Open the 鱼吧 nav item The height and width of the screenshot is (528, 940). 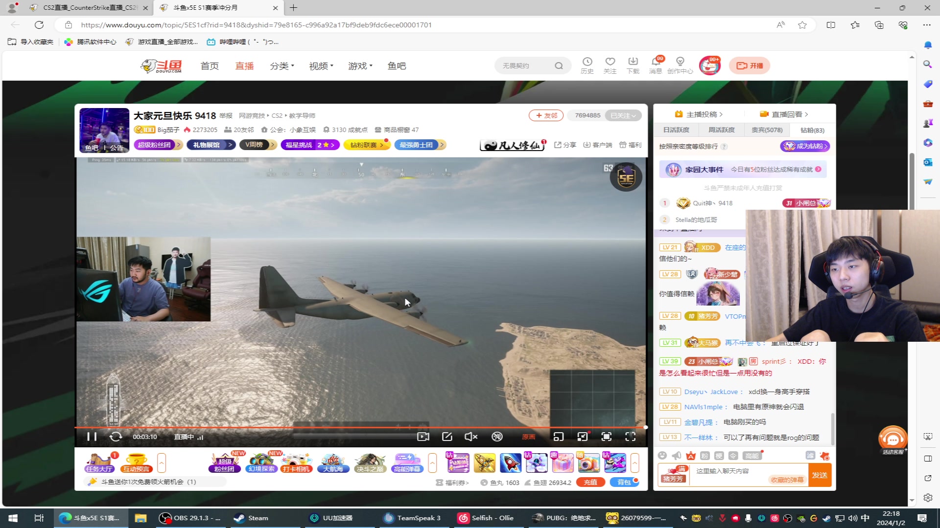point(397,66)
